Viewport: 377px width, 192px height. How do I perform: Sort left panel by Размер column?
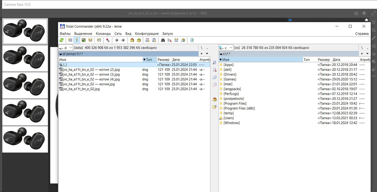163,60
